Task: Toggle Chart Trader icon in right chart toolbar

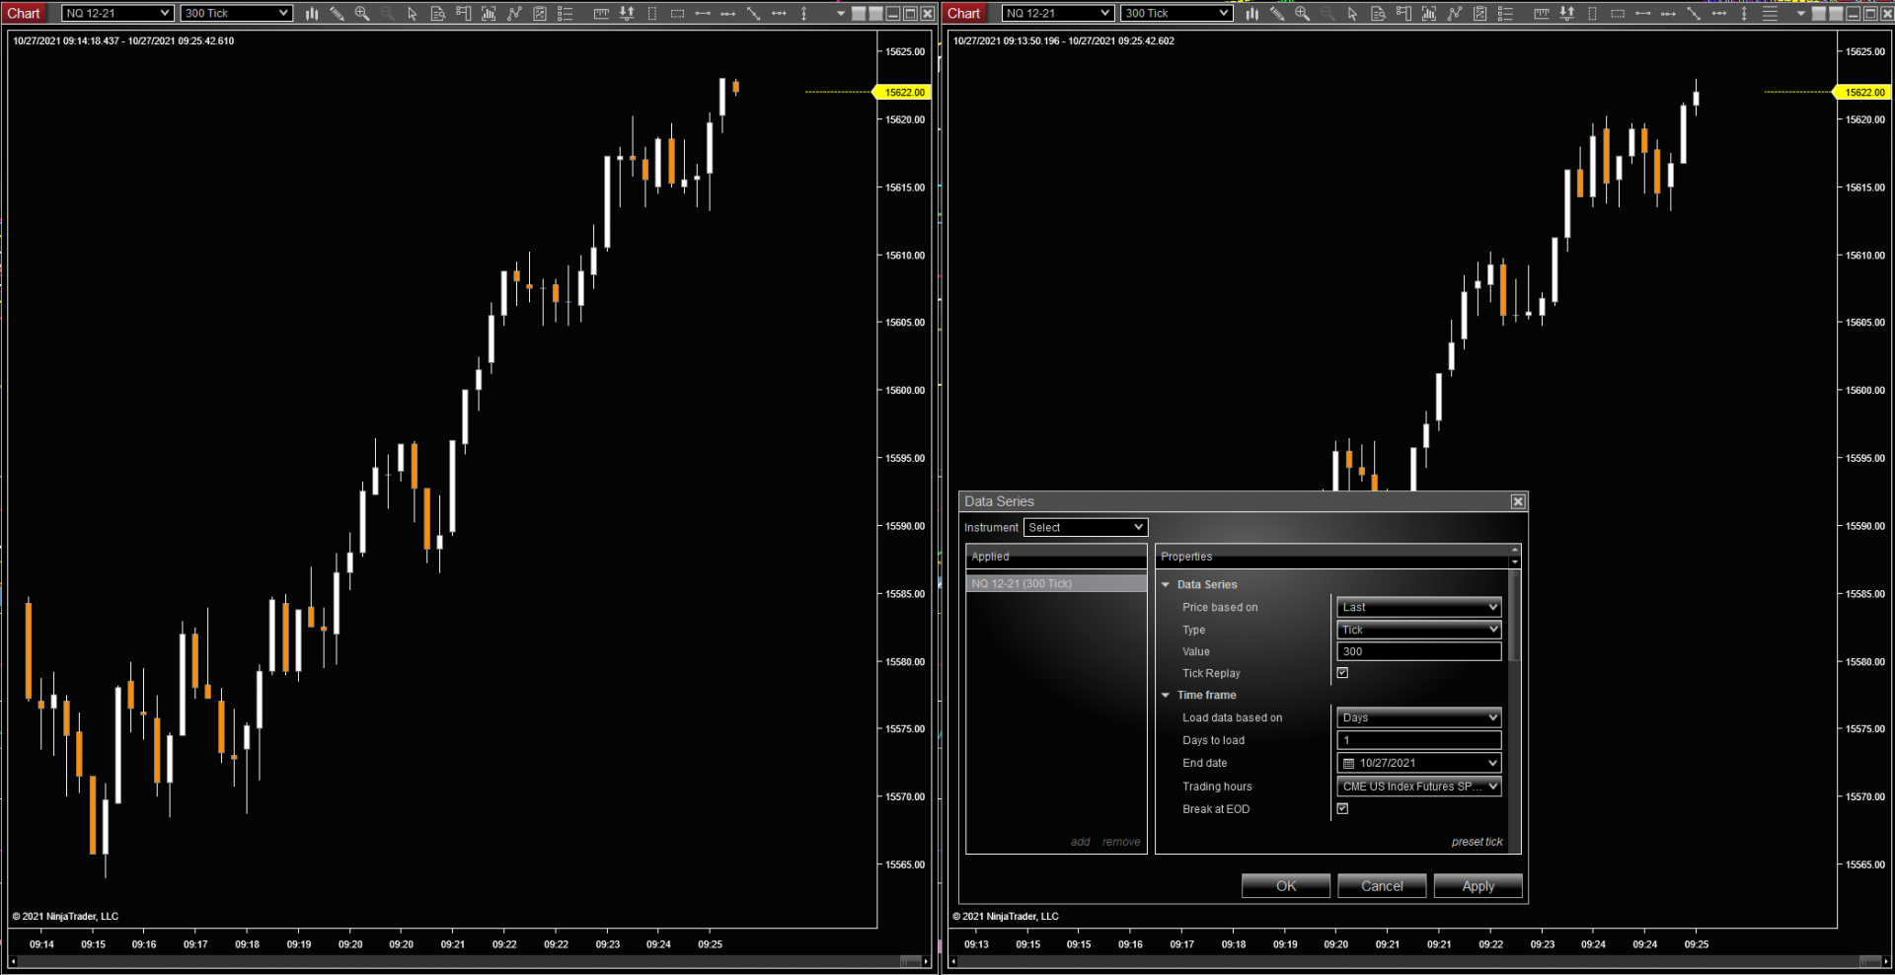Action: click(1404, 14)
